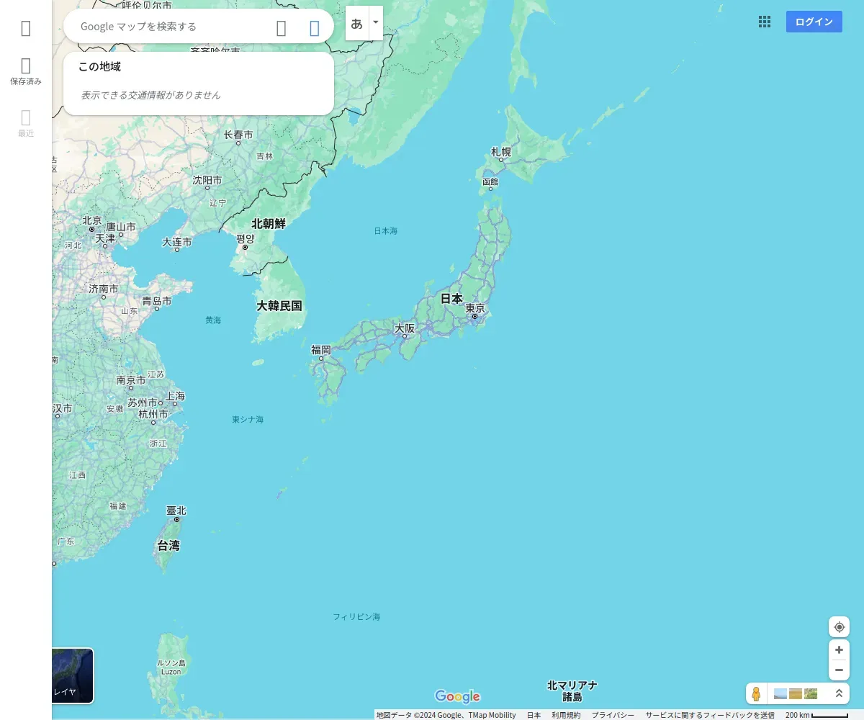Click サービスに関するフィードバックを送信 feedback link

(710, 715)
